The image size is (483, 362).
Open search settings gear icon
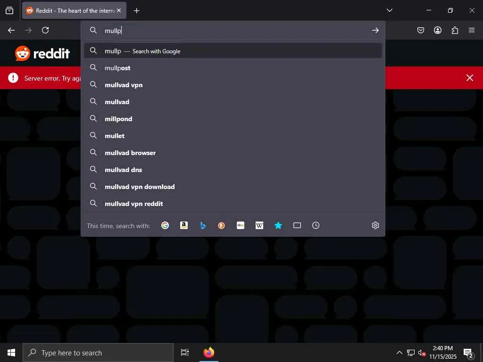point(375,225)
